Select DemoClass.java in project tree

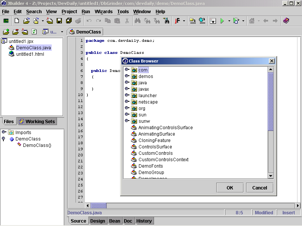tap(34, 48)
